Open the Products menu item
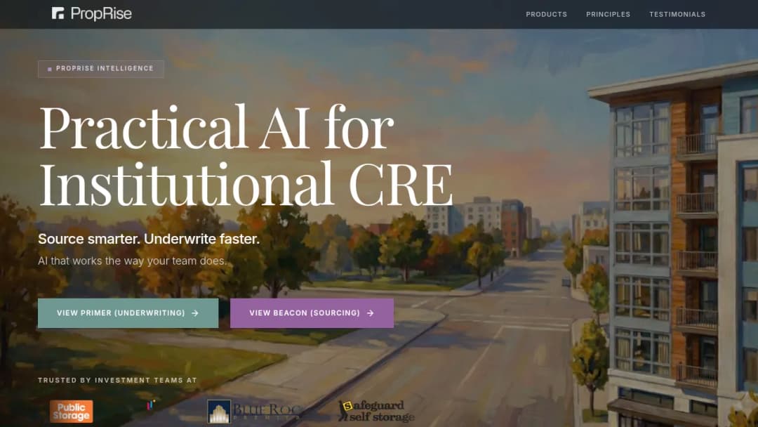758x427 pixels. coord(546,15)
